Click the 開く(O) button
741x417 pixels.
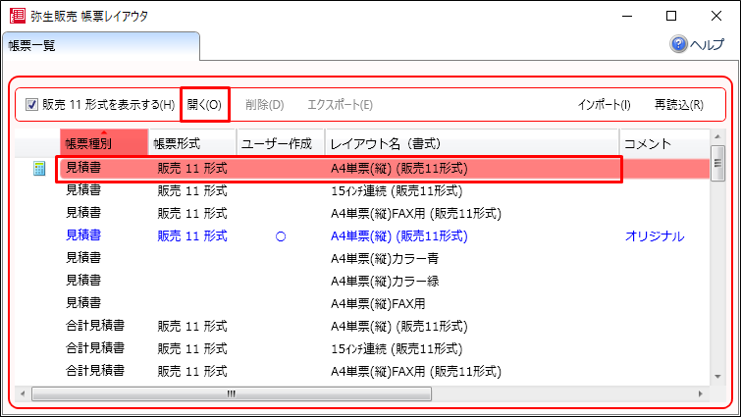click(x=204, y=104)
